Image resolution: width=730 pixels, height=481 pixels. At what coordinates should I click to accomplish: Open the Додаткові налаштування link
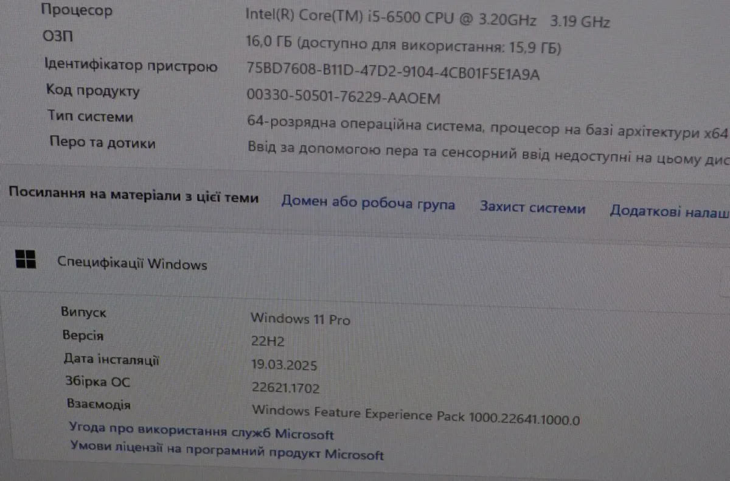(x=669, y=211)
